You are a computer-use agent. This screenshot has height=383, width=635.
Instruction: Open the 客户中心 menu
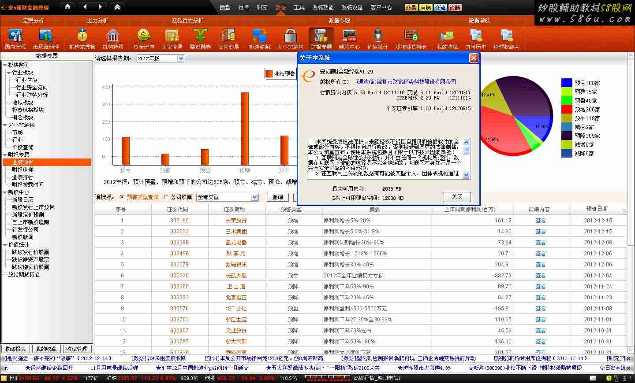click(381, 7)
